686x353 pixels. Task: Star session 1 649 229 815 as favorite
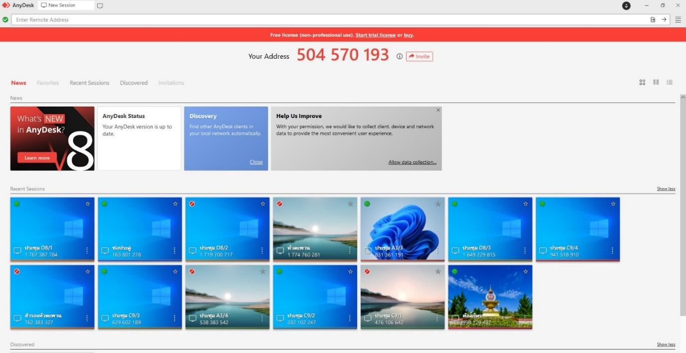point(526,204)
